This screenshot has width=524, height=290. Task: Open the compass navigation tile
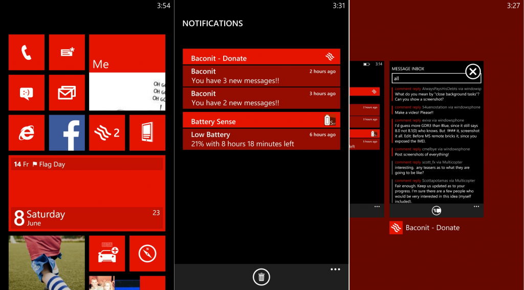point(147,254)
